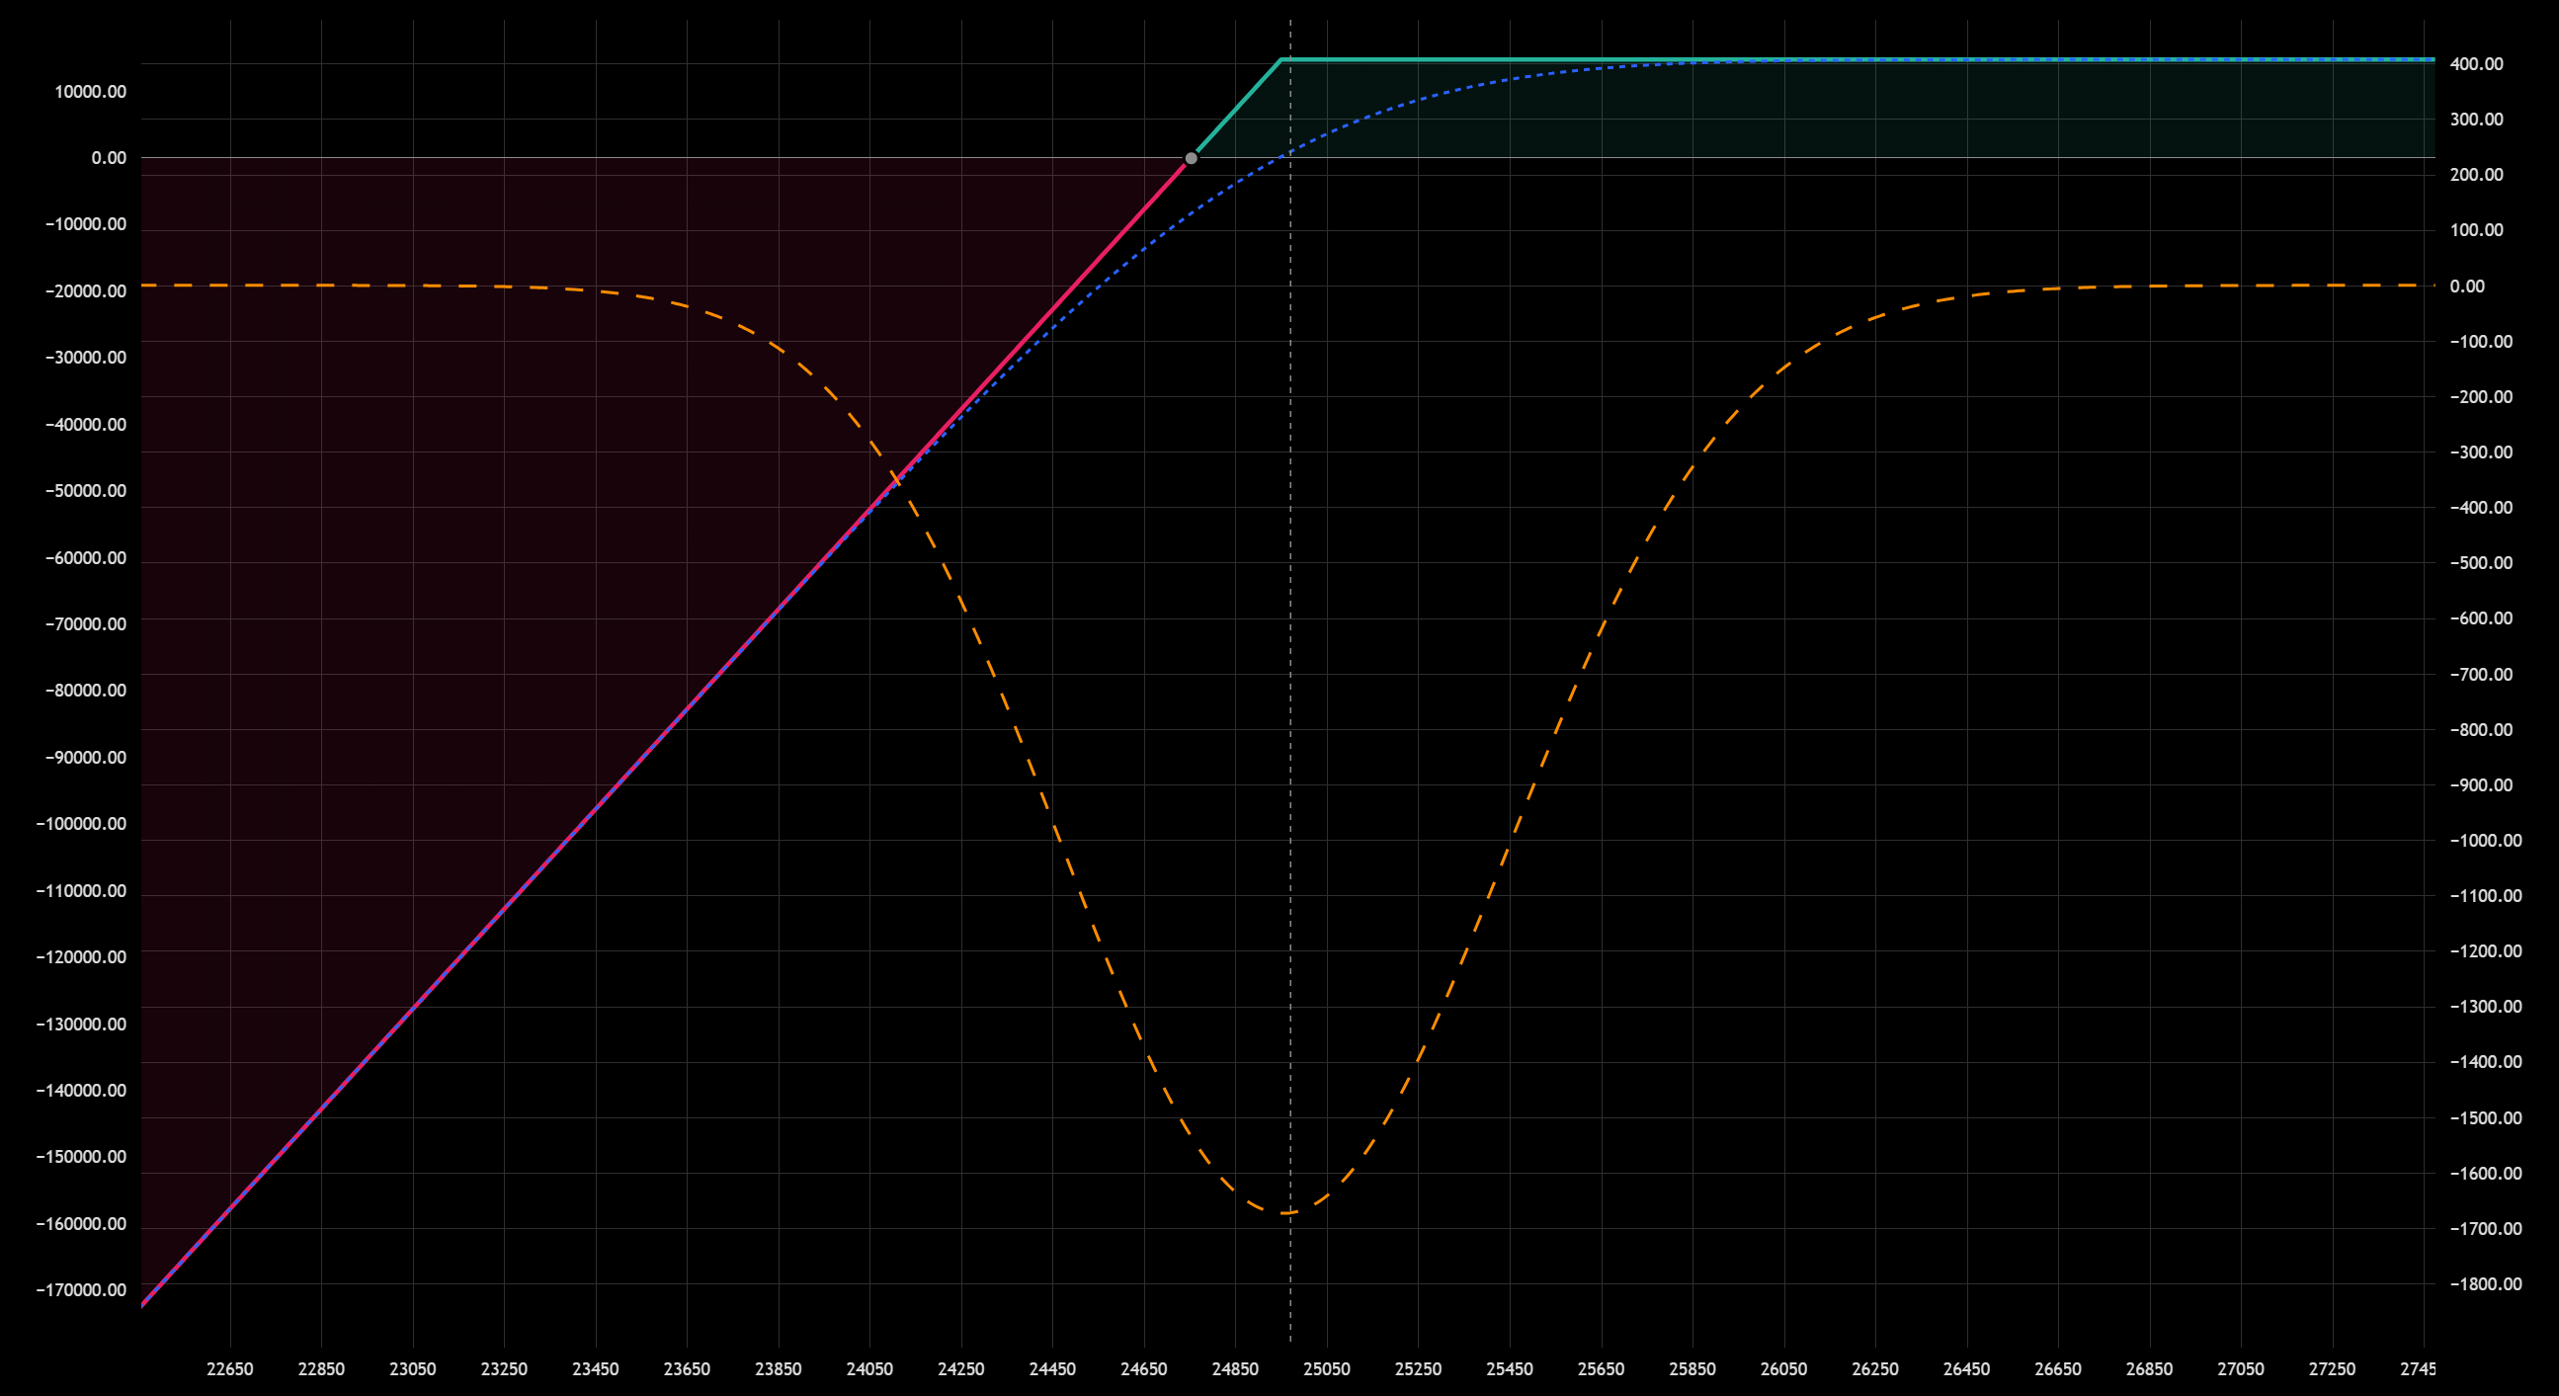Click the bottom-left end of the pink loss line
The height and width of the screenshot is (1396, 2559).
(144, 1302)
